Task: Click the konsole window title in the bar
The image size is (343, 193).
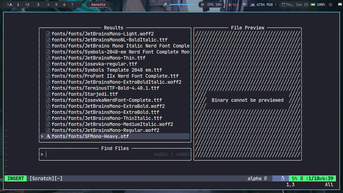Action: (98, 5)
